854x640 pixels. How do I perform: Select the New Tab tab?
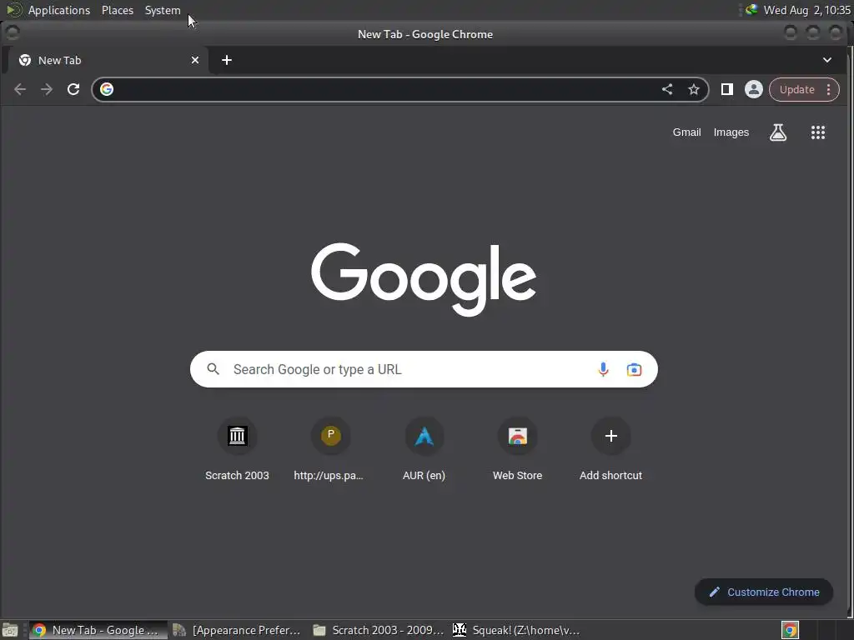[x=106, y=60]
